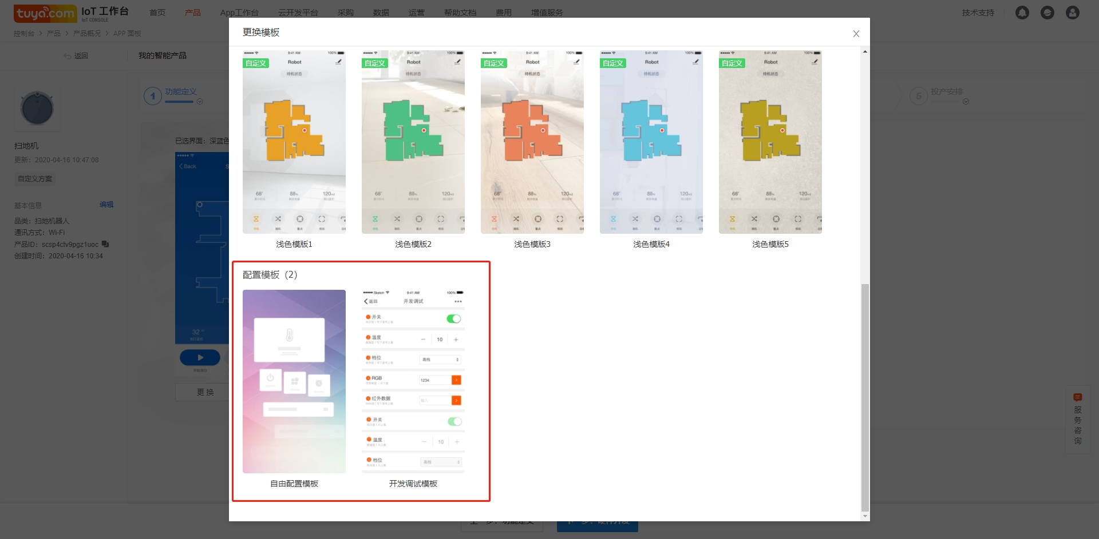Click the 编辑 link beside 基本信息
The height and width of the screenshot is (539, 1099).
[x=106, y=205]
